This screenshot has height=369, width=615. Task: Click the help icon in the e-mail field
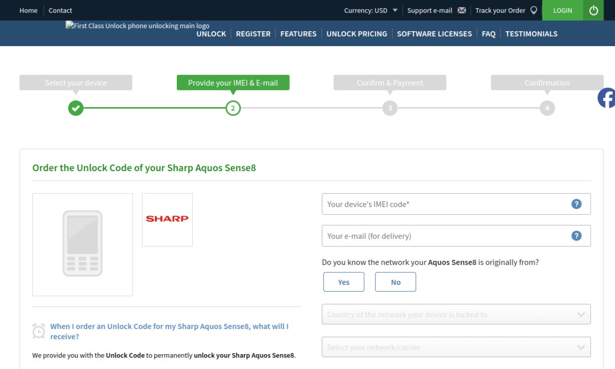pyautogui.click(x=577, y=236)
